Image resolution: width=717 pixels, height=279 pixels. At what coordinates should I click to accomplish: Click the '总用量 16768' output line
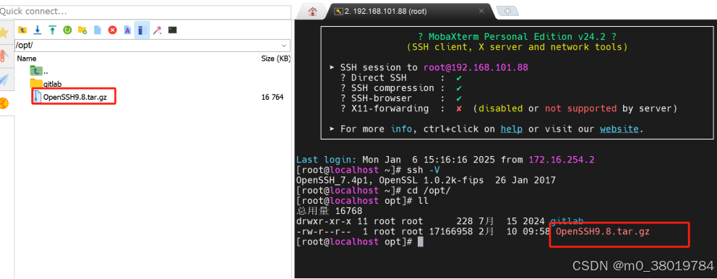pyautogui.click(x=330, y=211)
